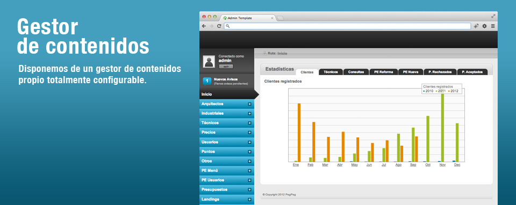Screen dimensions: 516x205
Task: Open the browser settings gear icon
Action: pyautogui.click(x=484, y=26)
